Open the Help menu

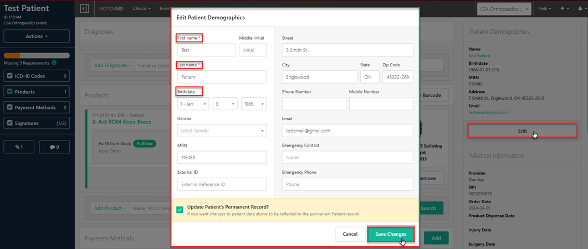[545, 9]
